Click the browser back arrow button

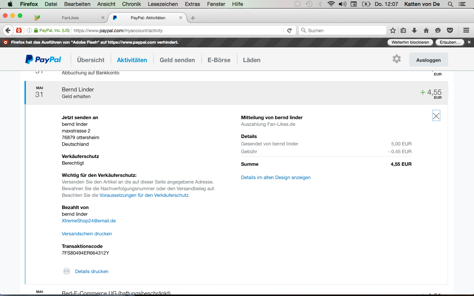pyautogui.click(x=8, y=30)
